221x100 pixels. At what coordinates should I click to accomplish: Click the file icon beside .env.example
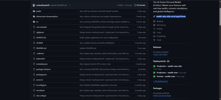click(34, 27)
